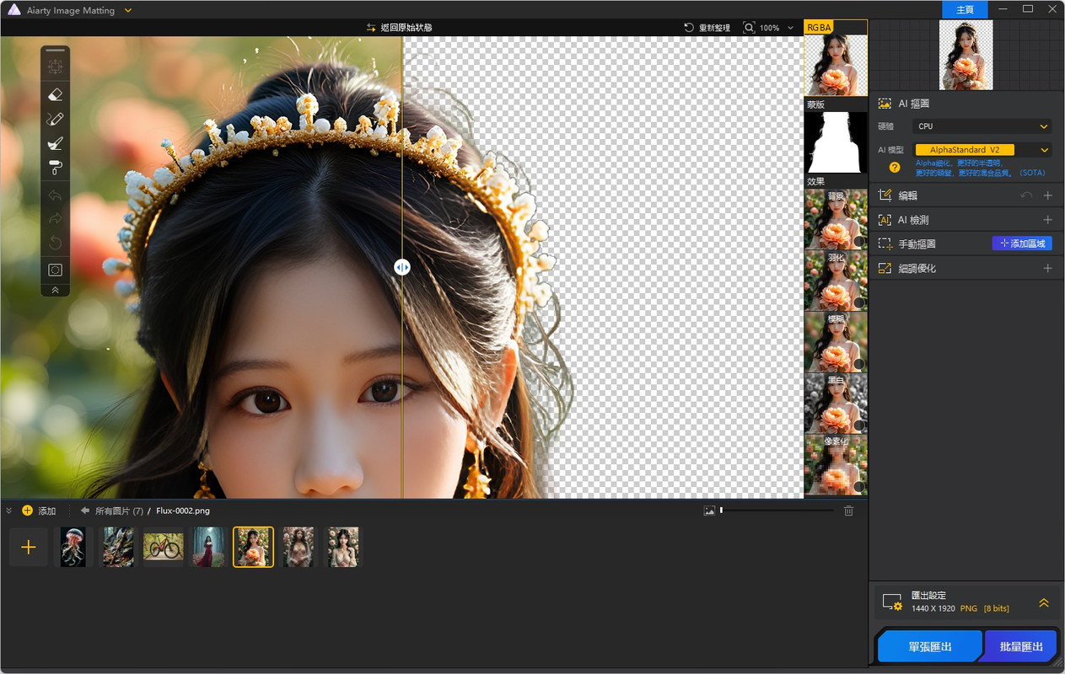Select the 羽化 effect thumbnail
This screenshot has width=1065, height=674.
[x=836, y=280]
